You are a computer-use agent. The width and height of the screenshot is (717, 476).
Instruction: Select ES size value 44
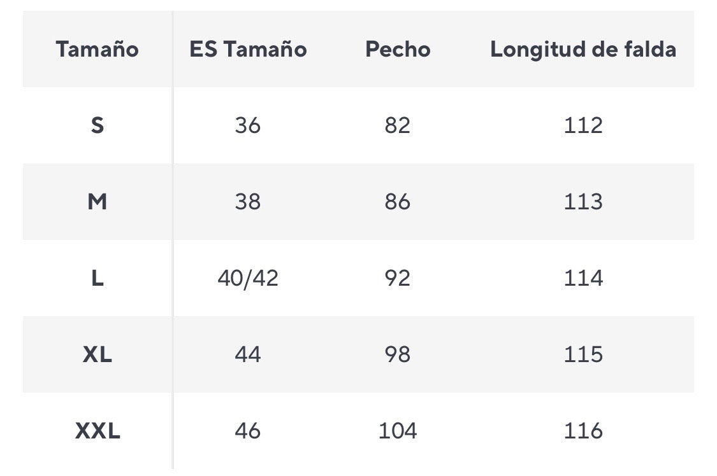tap(248, 354)
